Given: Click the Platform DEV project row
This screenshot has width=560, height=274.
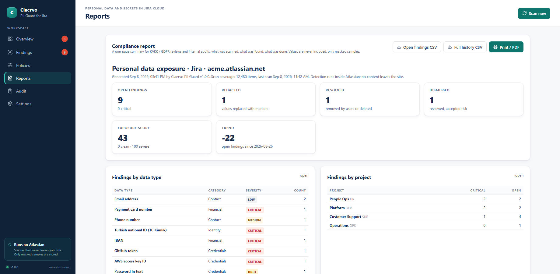Looking at the screenshot, I should point(425,208).
